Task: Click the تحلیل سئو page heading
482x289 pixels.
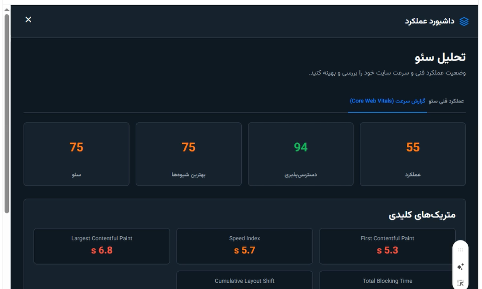Action: click(440, 58)
